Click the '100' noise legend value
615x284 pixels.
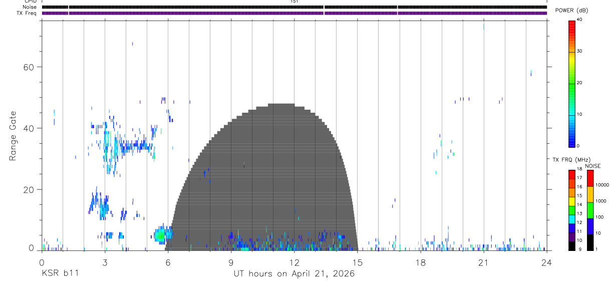coord(600,217)
